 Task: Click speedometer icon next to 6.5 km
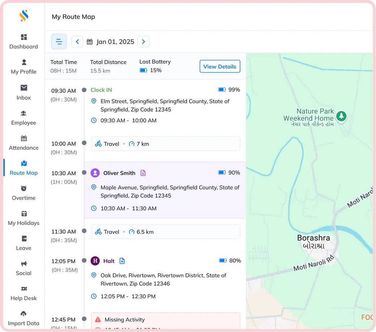pyautogui.click(x=132, y=232)
